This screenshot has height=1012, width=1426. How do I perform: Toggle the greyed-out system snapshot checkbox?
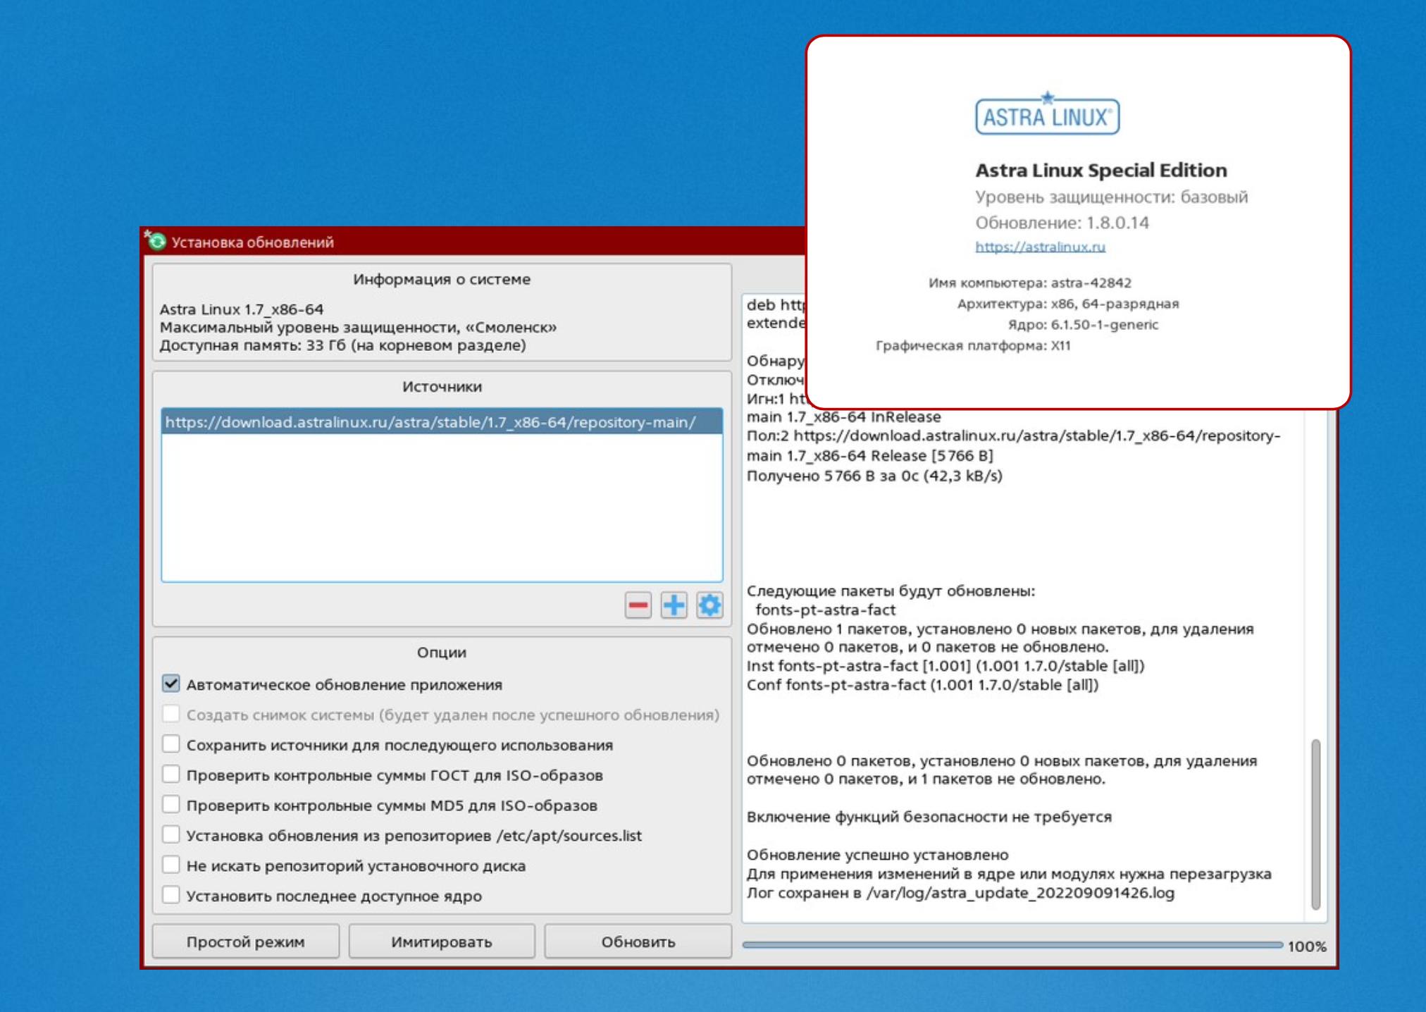(x=171, y=714)
